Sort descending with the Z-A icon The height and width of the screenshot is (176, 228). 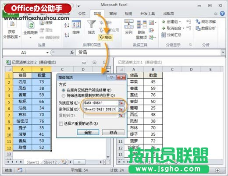pyautogui.click(x=67, y=35)
